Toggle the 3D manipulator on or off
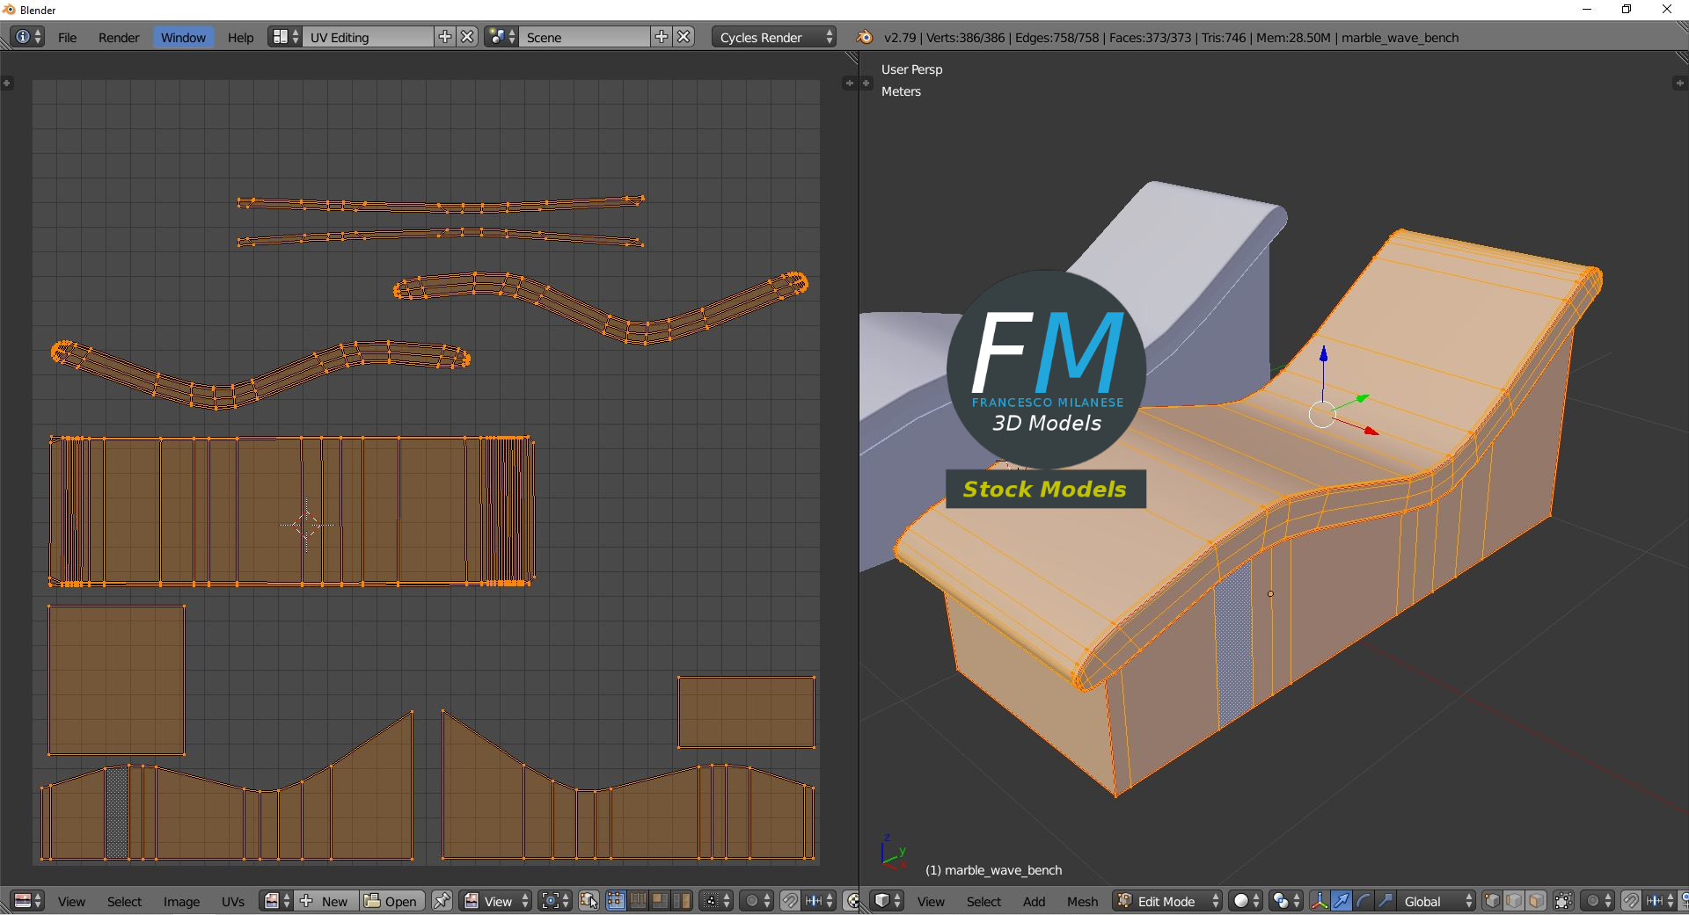Screen dimensions: 1689x915 coord(1320,901)
